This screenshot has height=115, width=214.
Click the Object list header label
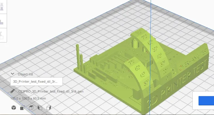pyautogui.click(x=25, y=74)
